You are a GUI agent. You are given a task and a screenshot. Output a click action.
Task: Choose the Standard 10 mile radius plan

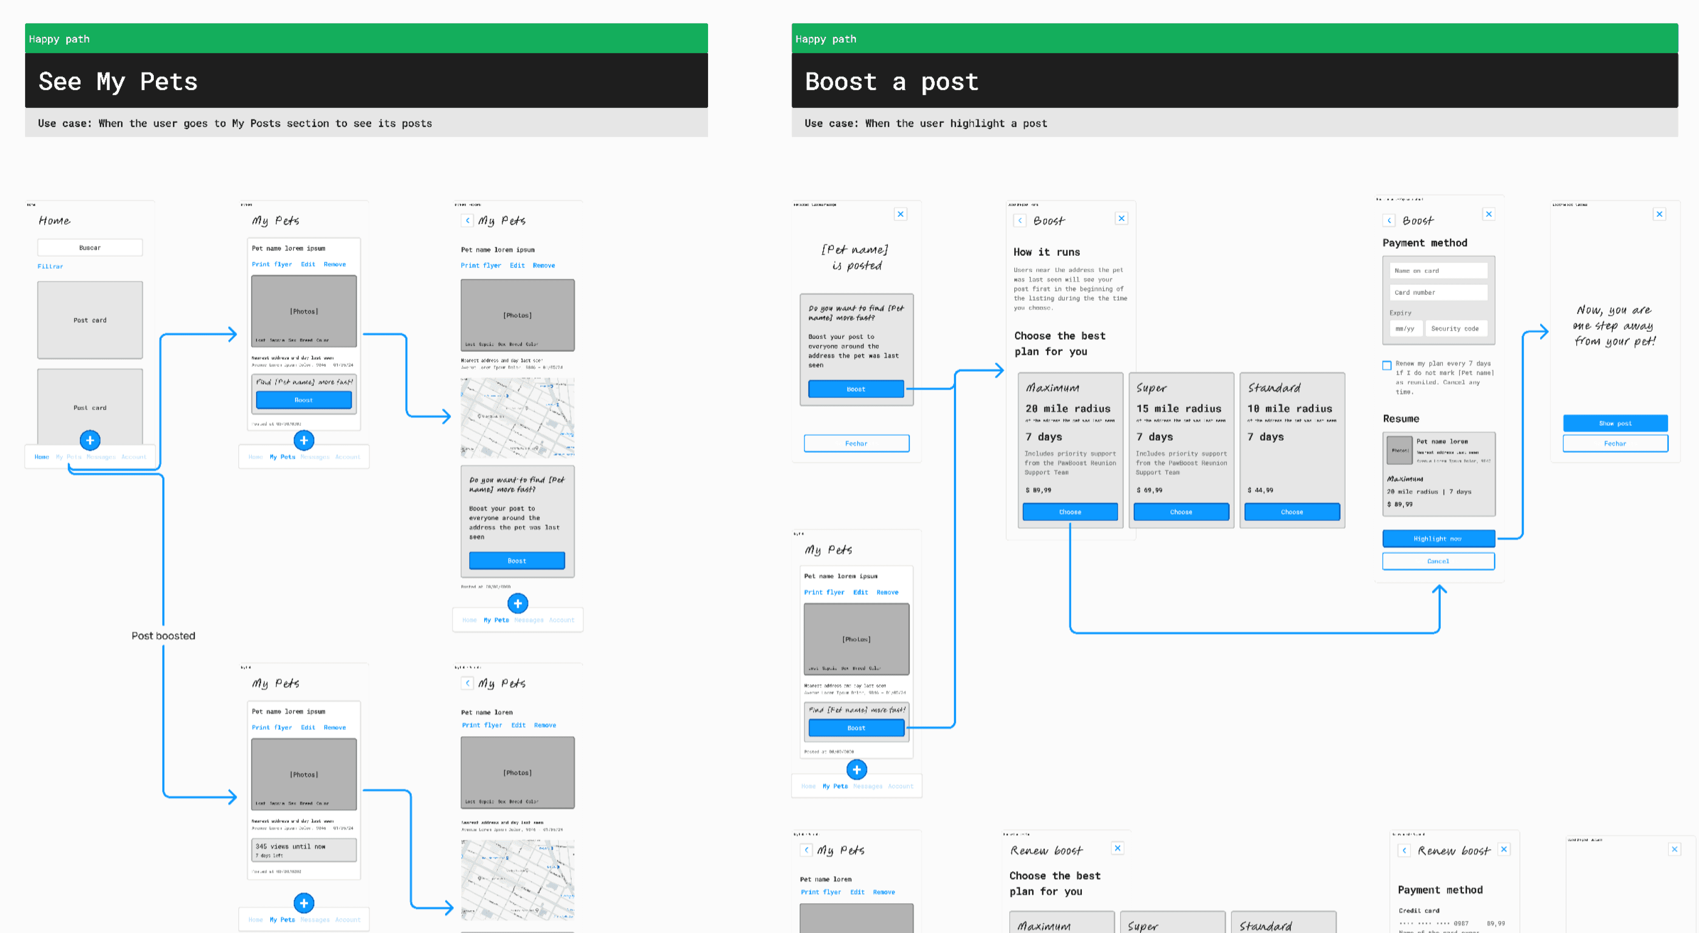[1291, 512]
